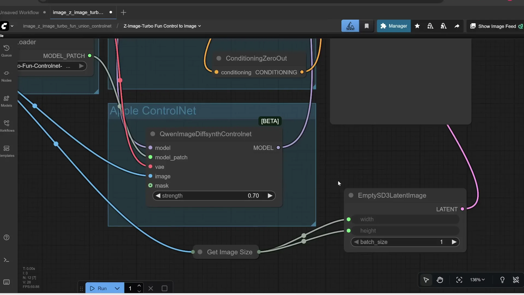Toggle link visibility in canvas controls
524x295 pixels.
pyautogui.click(x=516, y=280)
